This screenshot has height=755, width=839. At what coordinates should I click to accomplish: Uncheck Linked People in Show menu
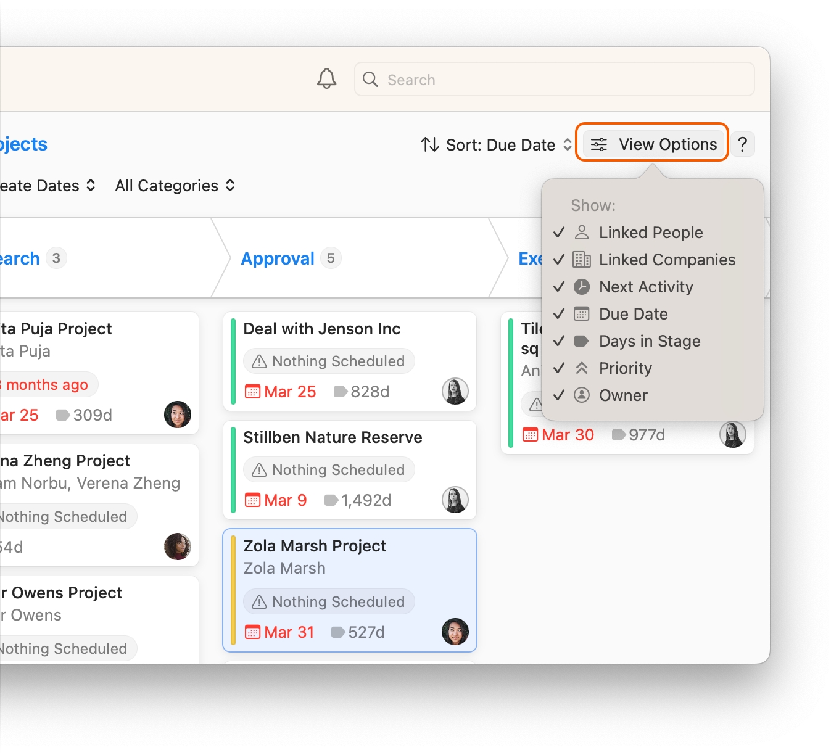coord(650,233)
